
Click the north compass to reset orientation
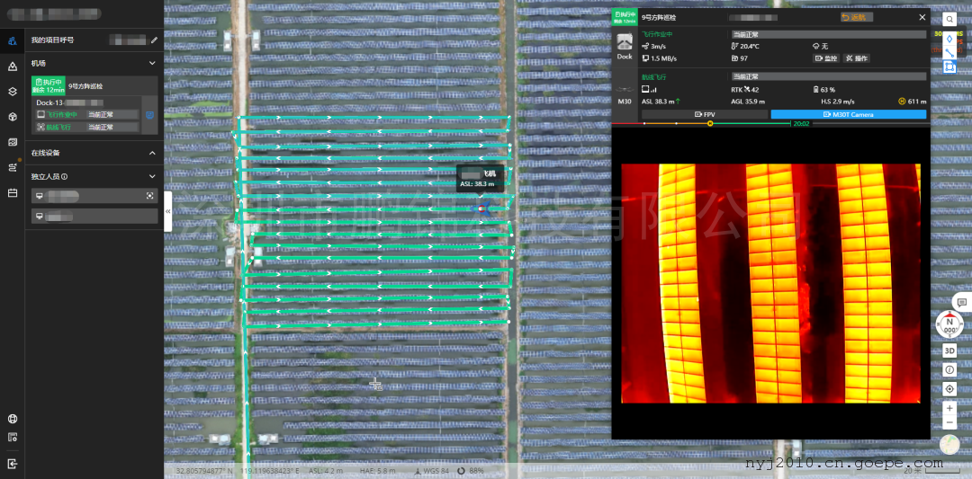[949, 324]
